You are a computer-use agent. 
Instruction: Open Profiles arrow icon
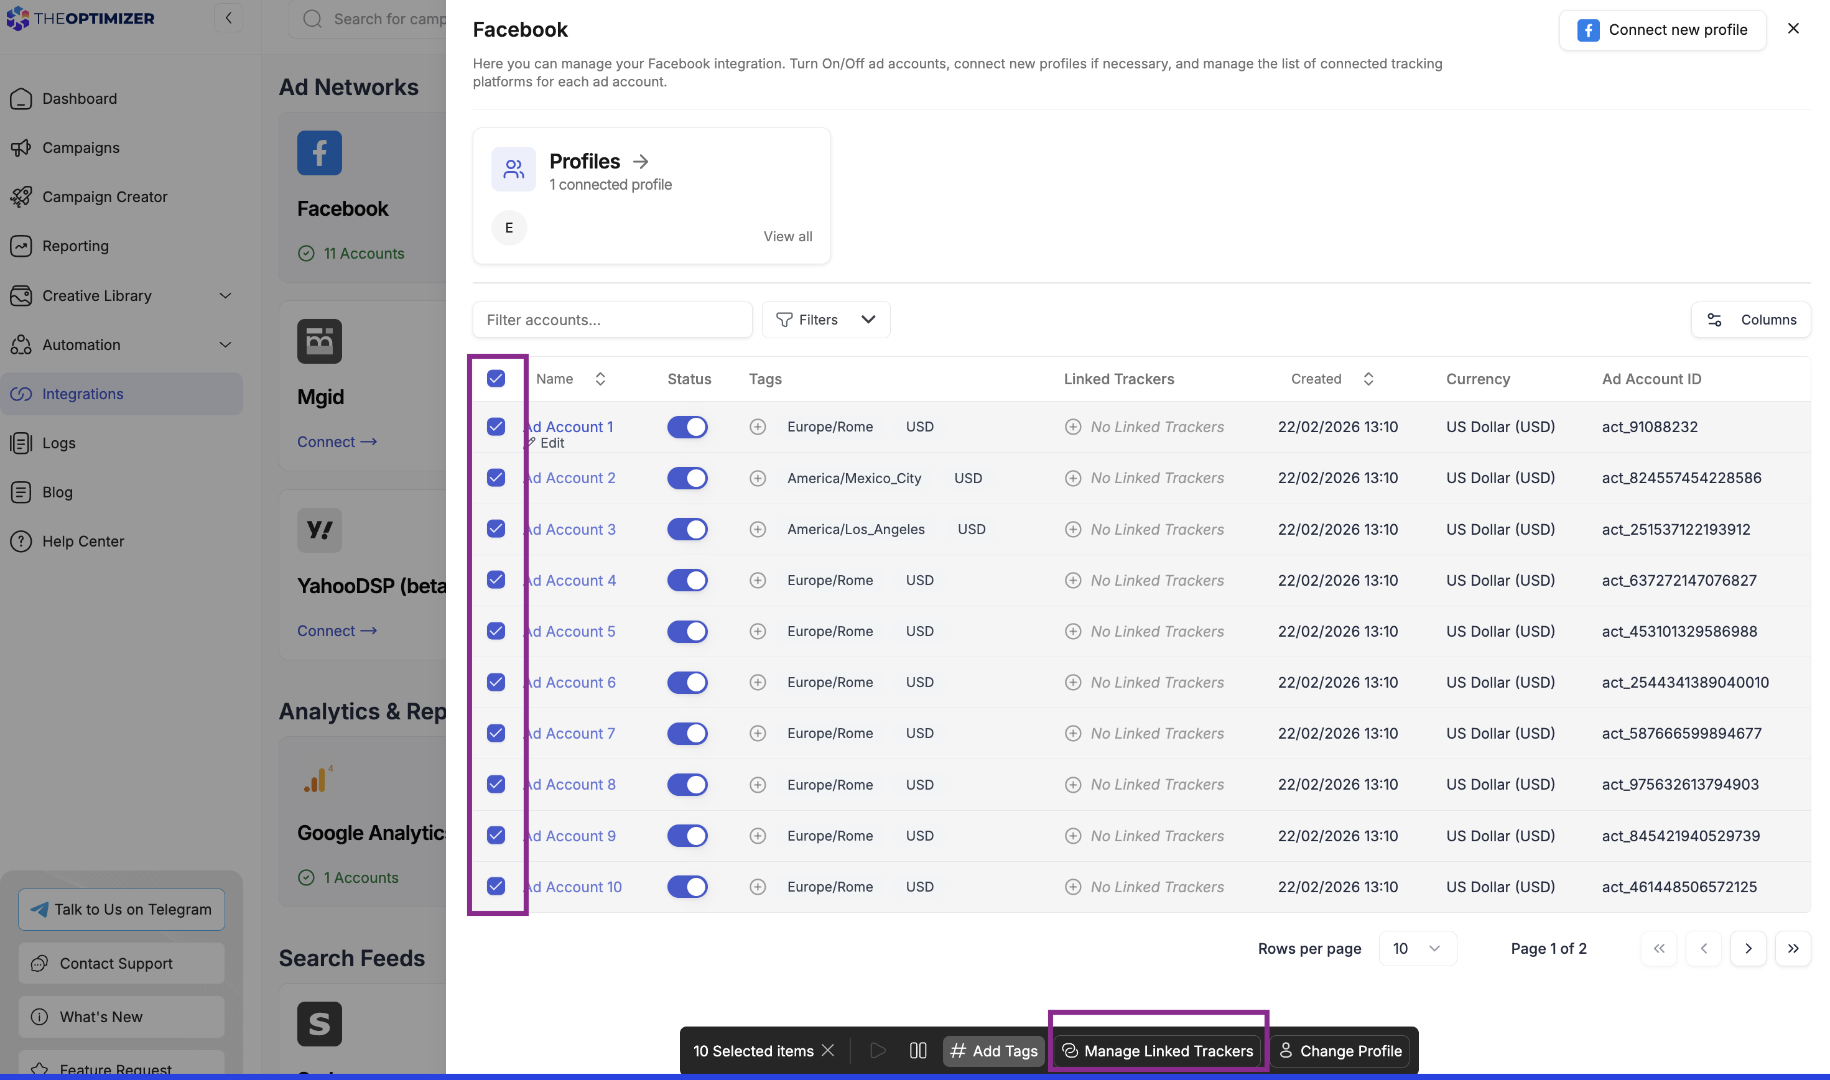tap(641, 161)
